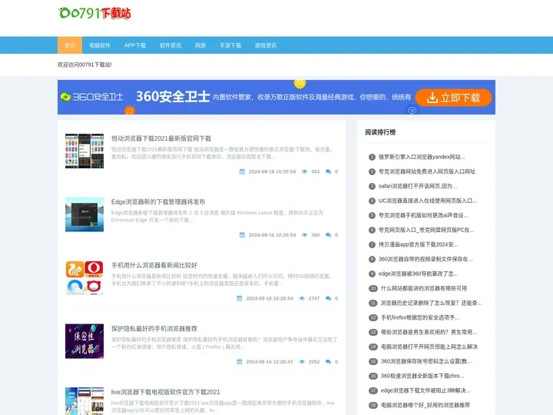Click the yellow circle icon atop banner

(x=300, y=83)
